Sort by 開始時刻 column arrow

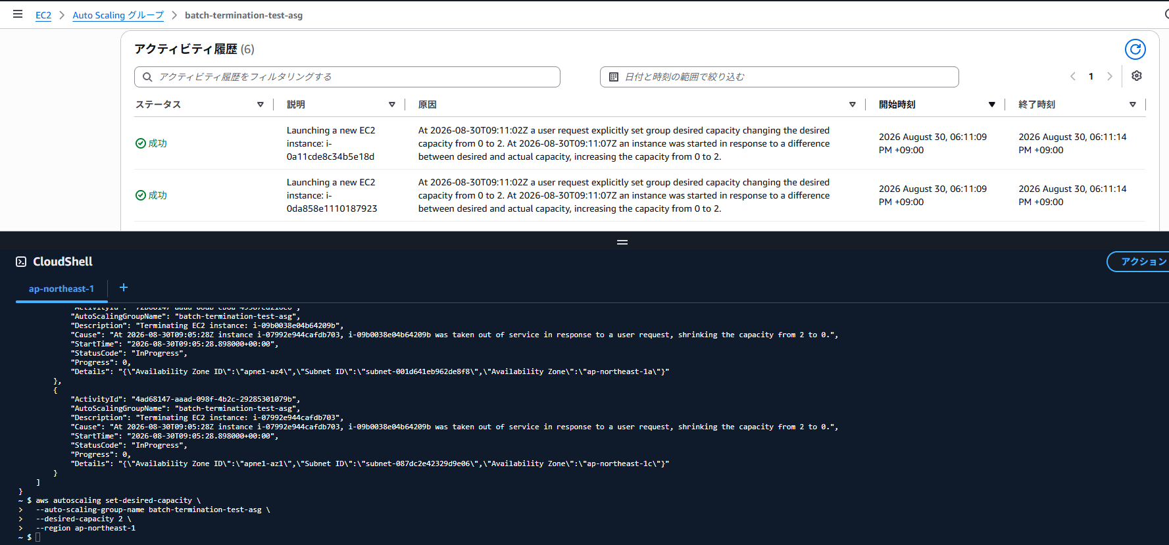point(992,105)
